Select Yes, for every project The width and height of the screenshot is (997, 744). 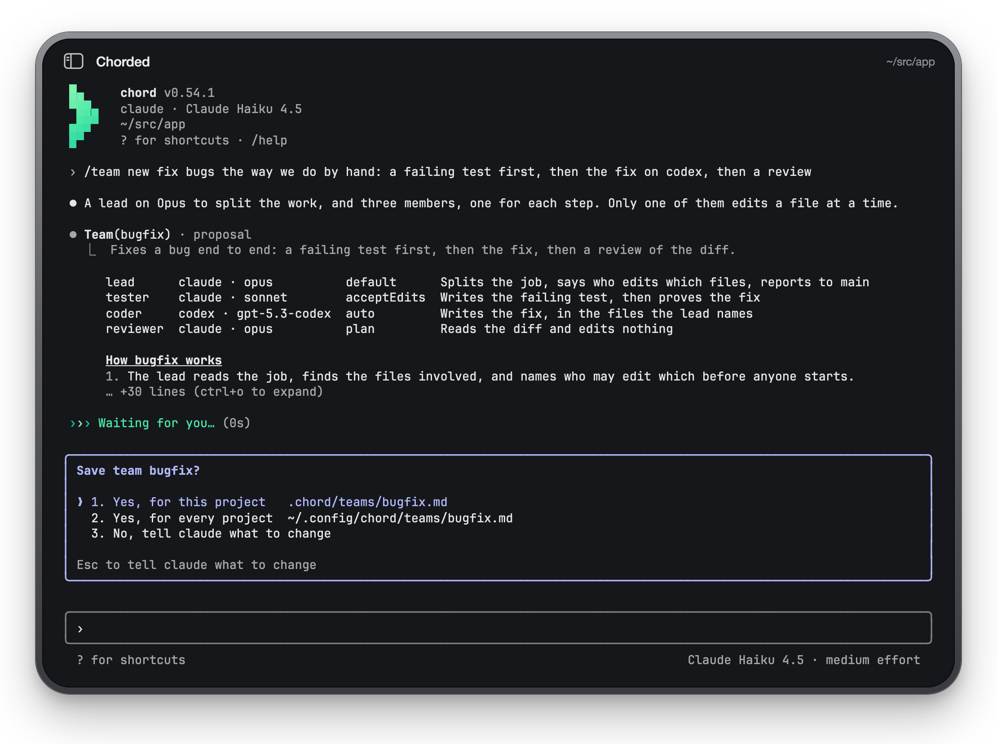pos(301,518)
